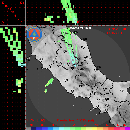This screenshot has height=130, width=130.
Task: Select the GR city label
Action: (41, 60)
